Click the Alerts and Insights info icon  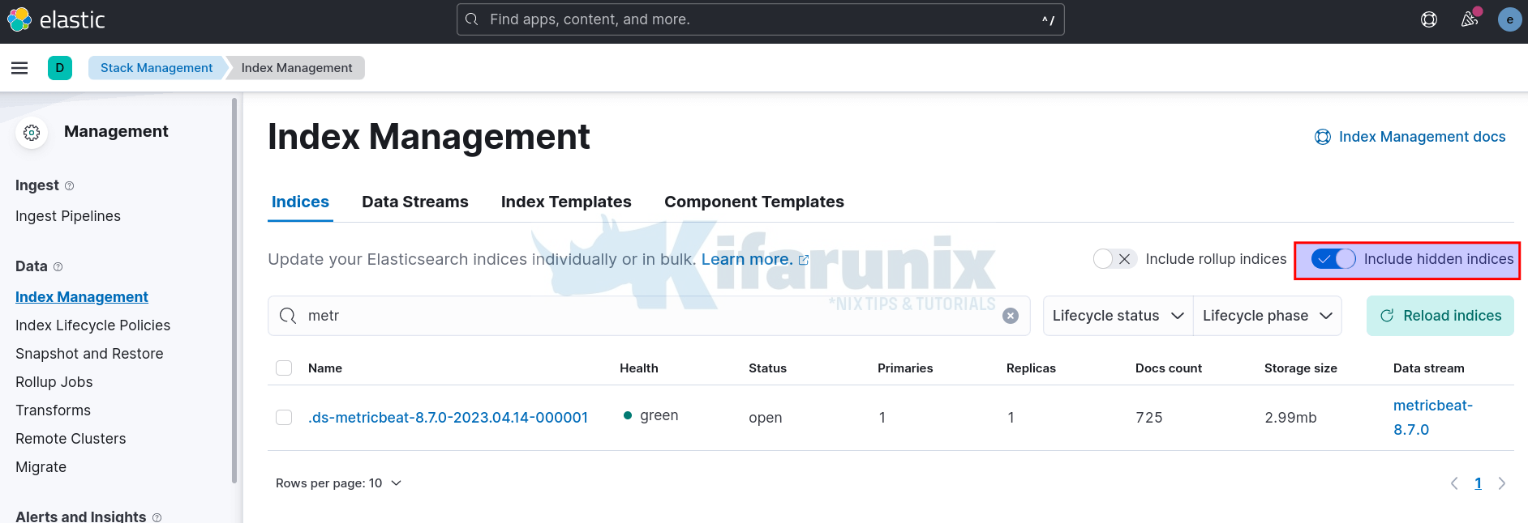tap(157, 517)
